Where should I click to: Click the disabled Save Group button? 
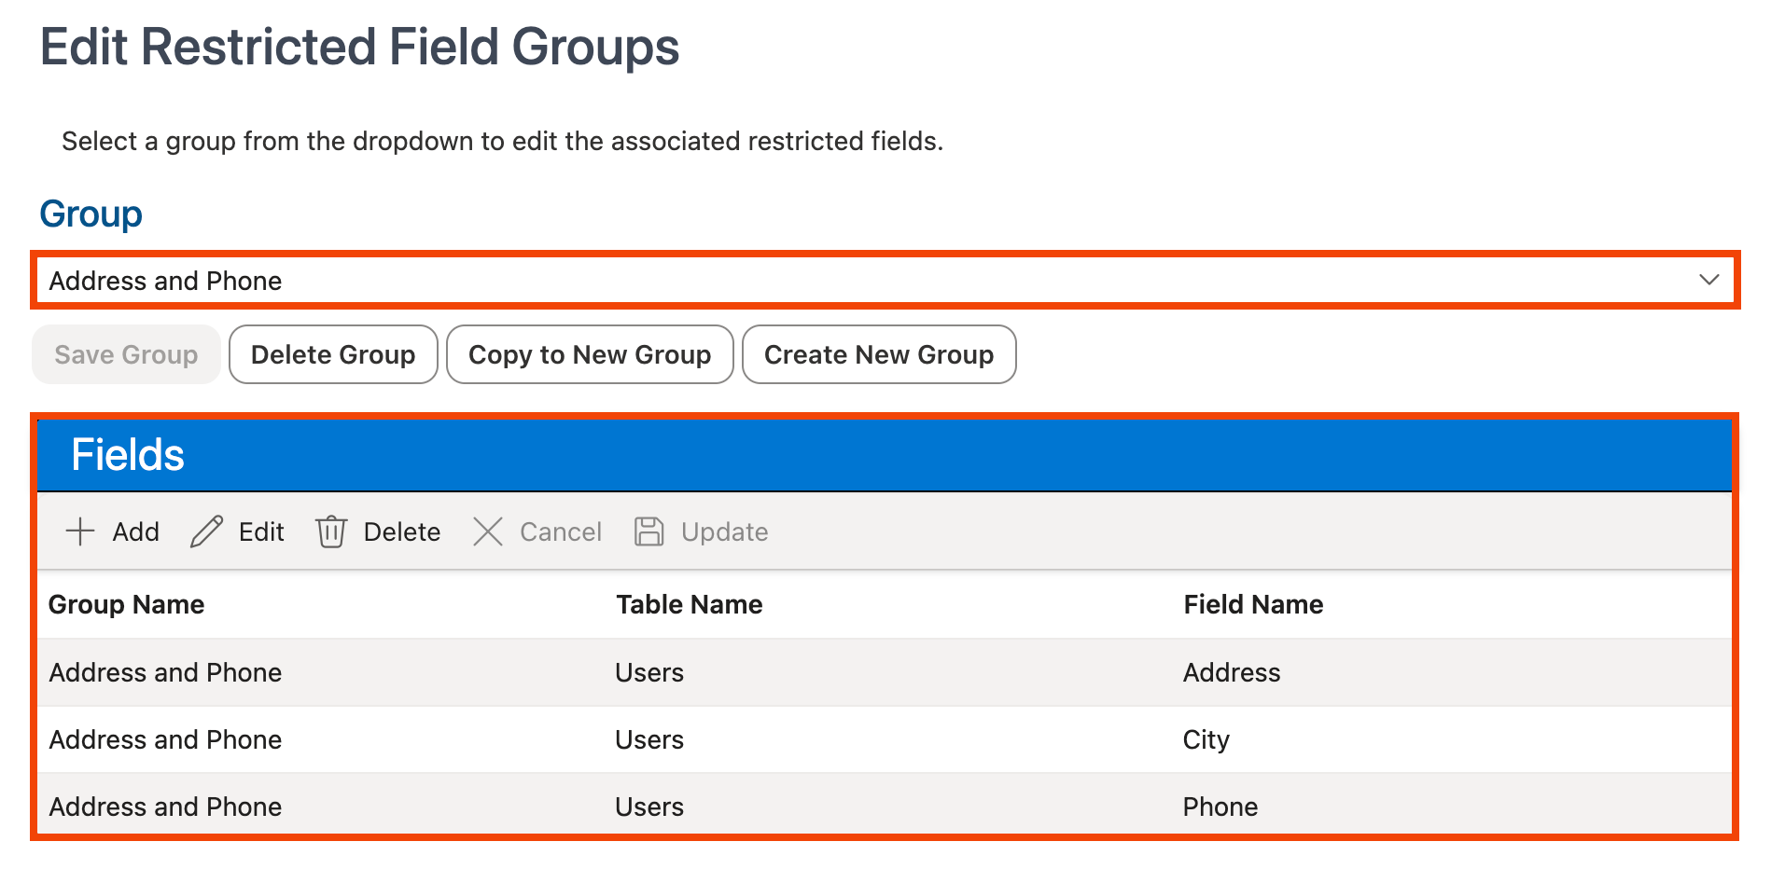(126, 354)
